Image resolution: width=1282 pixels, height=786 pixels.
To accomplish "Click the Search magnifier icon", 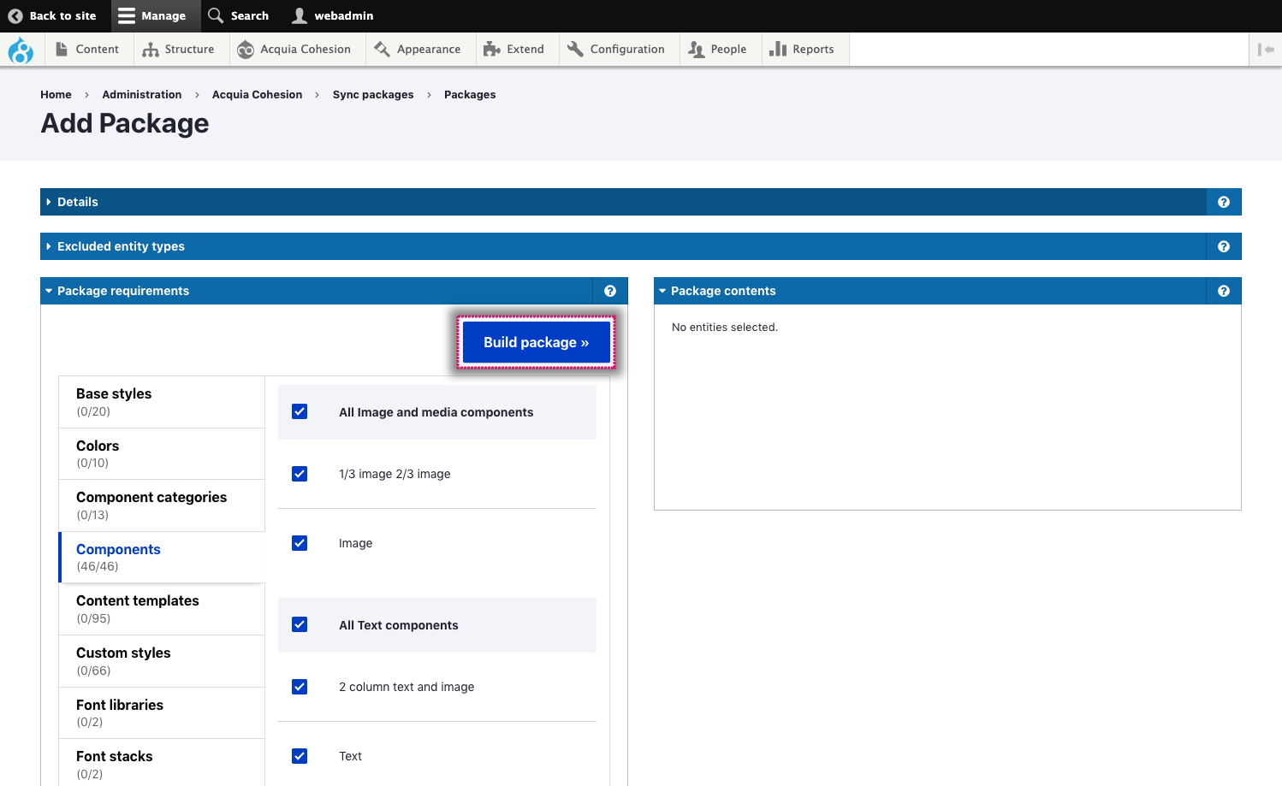I will click(x=216, y=15).
